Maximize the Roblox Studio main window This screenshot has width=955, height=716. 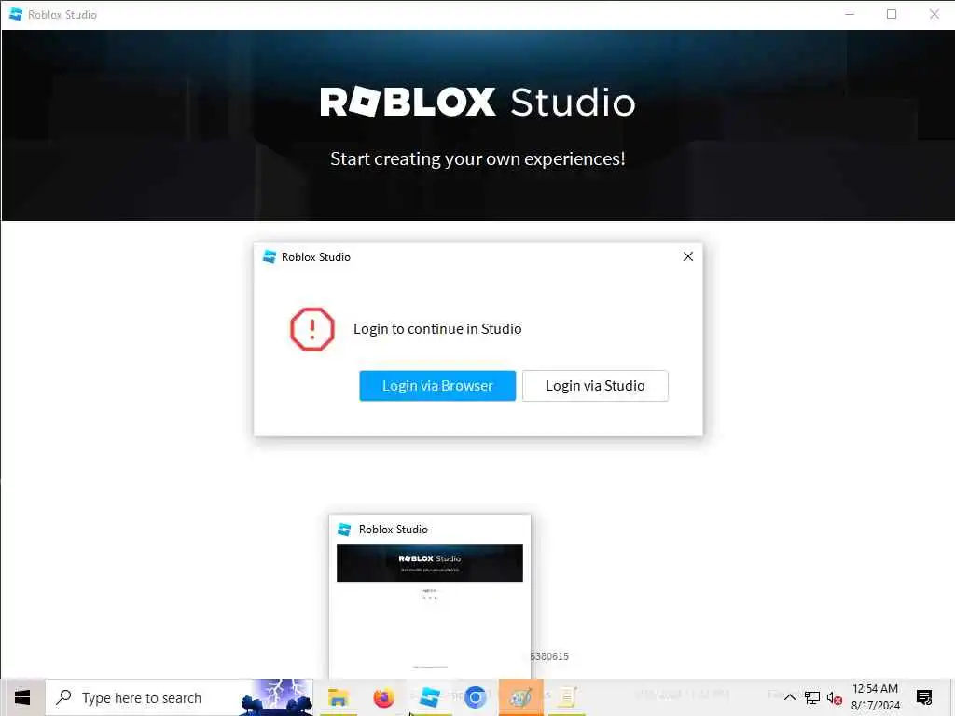coord(892,14)
